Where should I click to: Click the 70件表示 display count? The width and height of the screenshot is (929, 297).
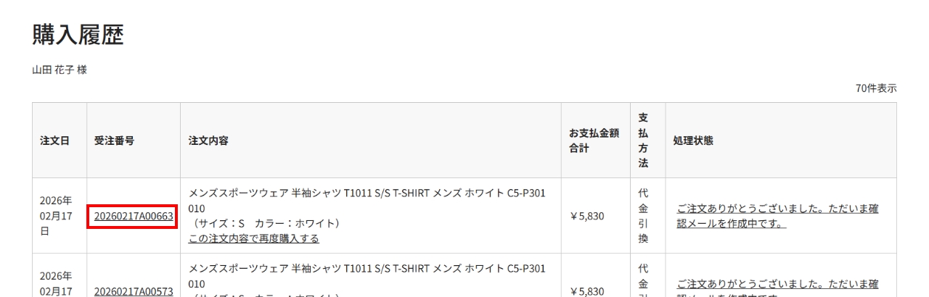[876, 88]
